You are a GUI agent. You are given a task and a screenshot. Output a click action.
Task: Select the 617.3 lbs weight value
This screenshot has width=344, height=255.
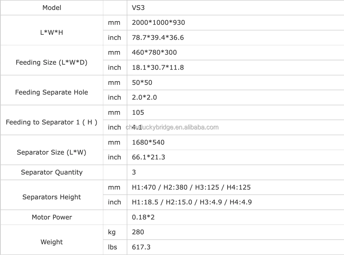coord(141,247)
